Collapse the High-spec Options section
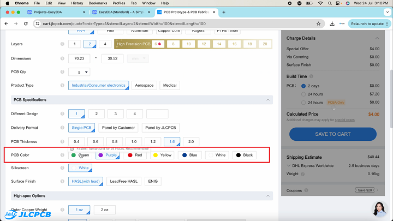The image size is (393, 221). (x=268, y=196)
